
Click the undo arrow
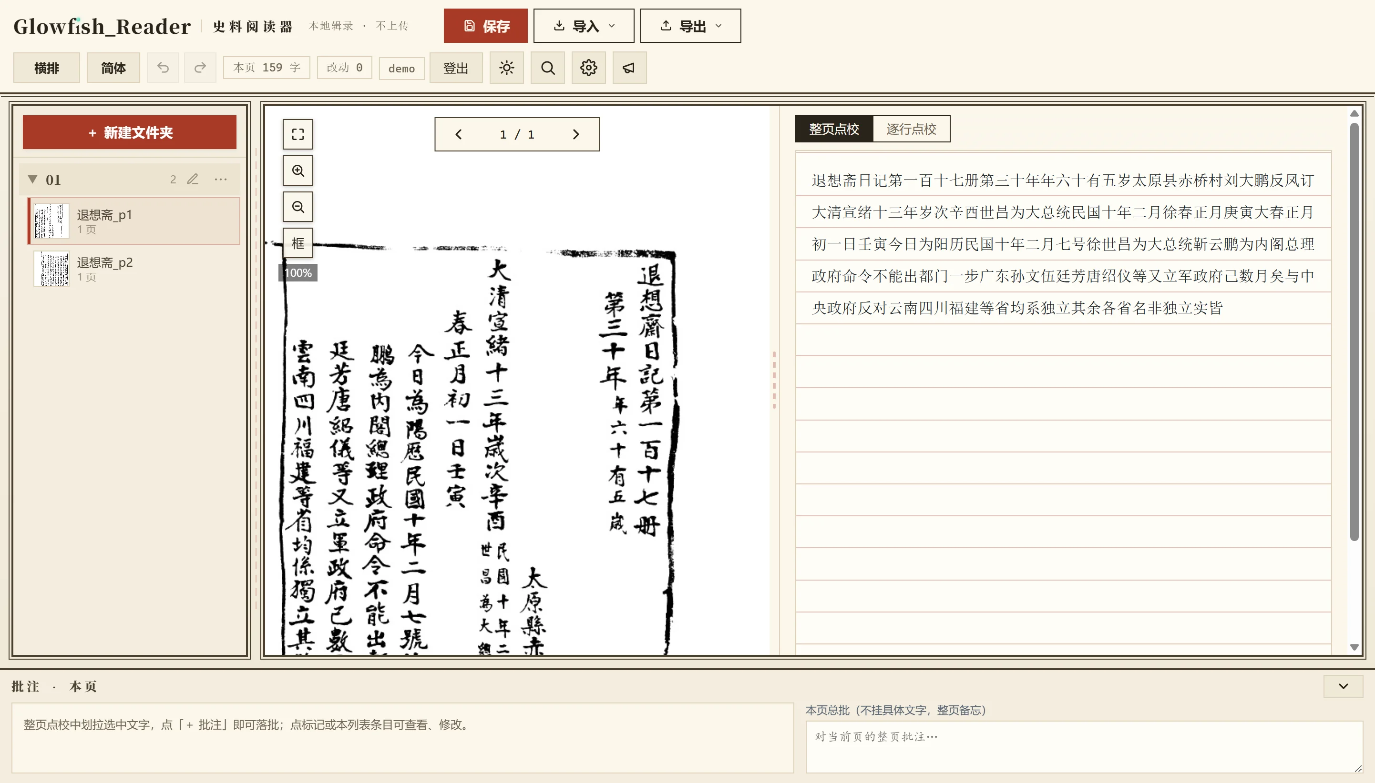(163, 68)
